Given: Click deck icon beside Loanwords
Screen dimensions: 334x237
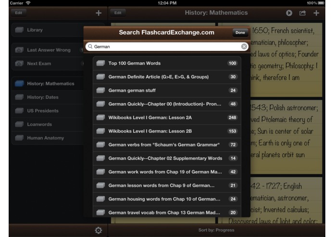Looking at the screenshot, I should coord(19,124).
